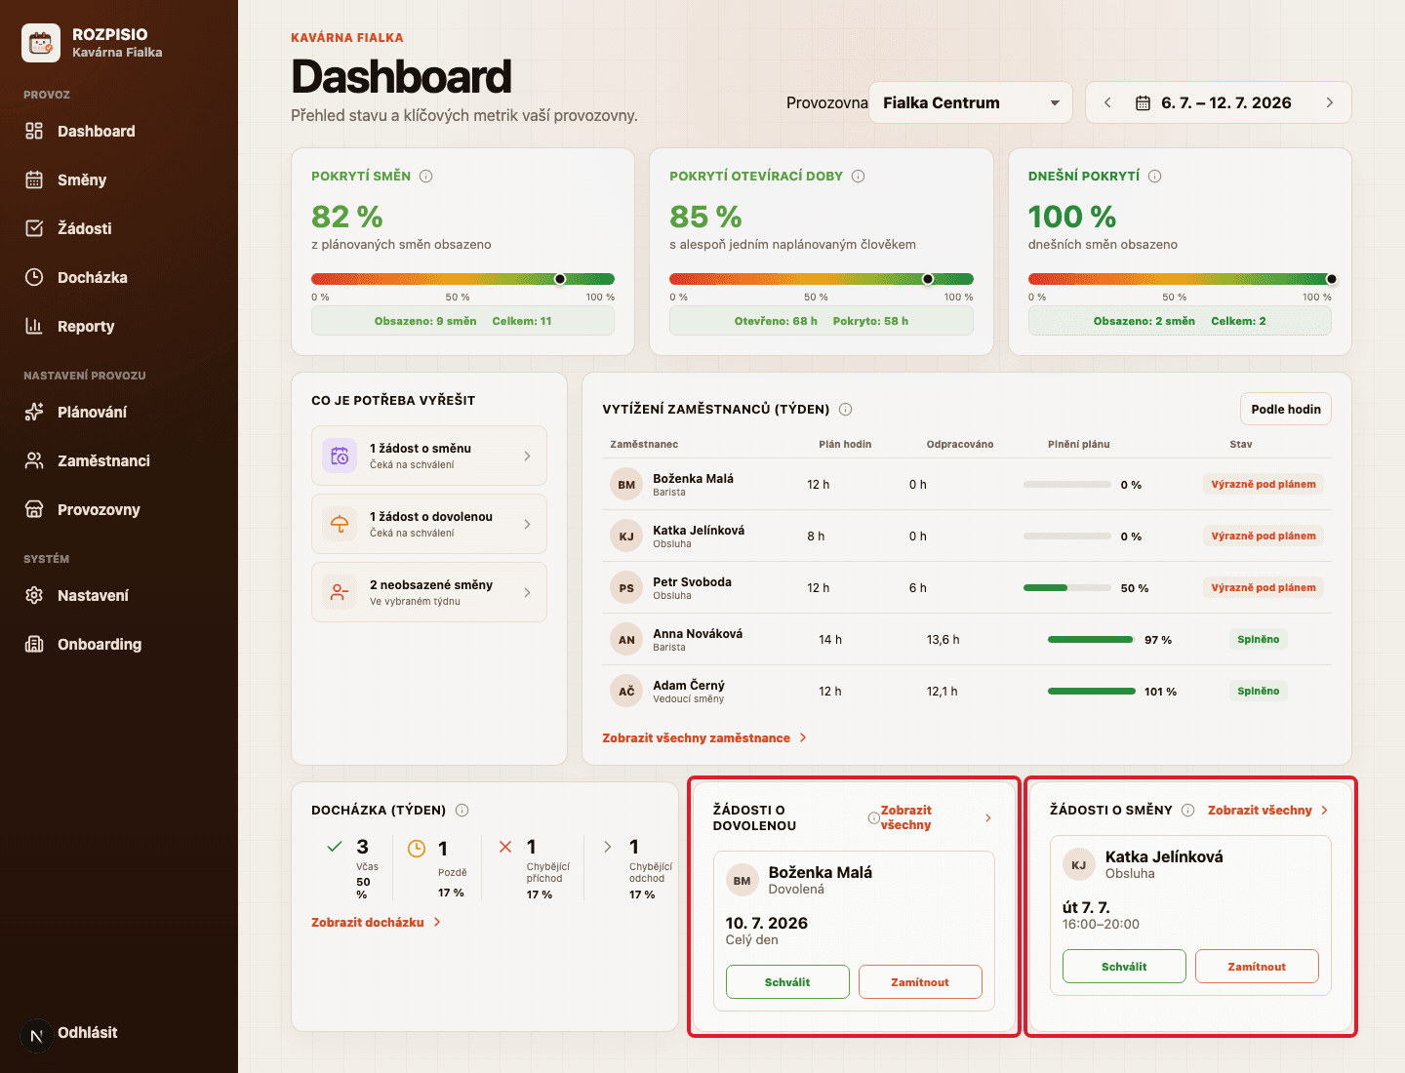Image resolution: width=1405 pixels, height=1073 pixels.
Task: Open Zobrazit docházku link
Action: [x=377, y=923]
